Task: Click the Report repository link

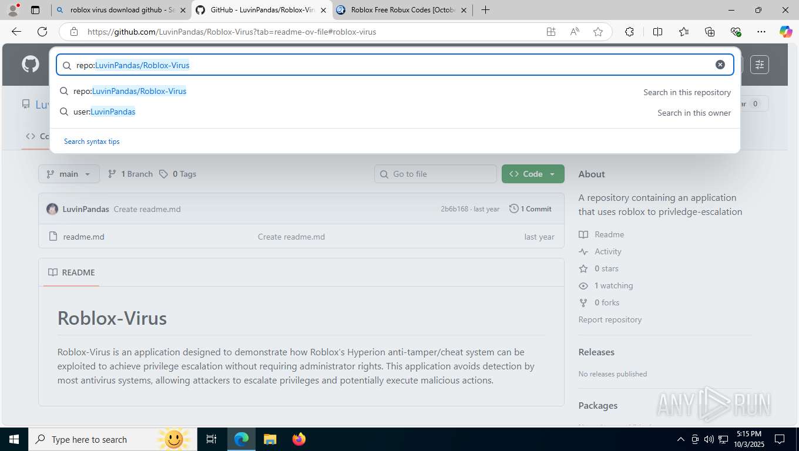Action: 610,319
